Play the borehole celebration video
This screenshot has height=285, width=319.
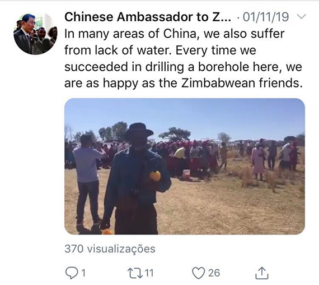tap(185, 166)
